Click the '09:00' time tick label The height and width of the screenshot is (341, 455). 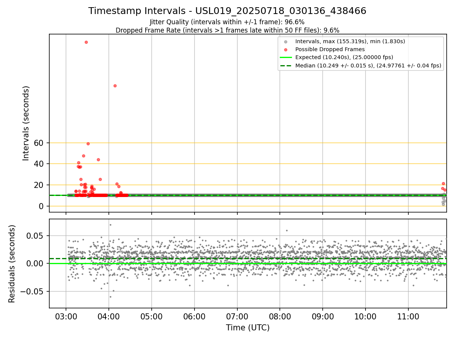pos(323,316)
